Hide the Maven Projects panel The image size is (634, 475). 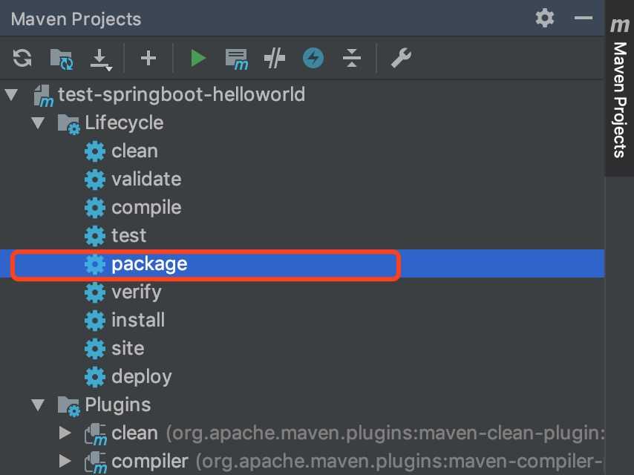point(584,18)
